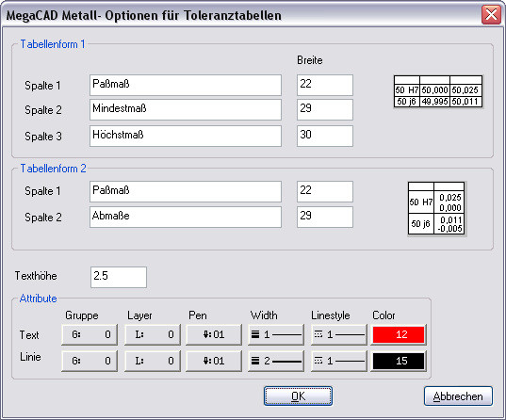Click the Linie row Layer button
This screenshot has width=506, height=420.
click(x=153, y=361)
